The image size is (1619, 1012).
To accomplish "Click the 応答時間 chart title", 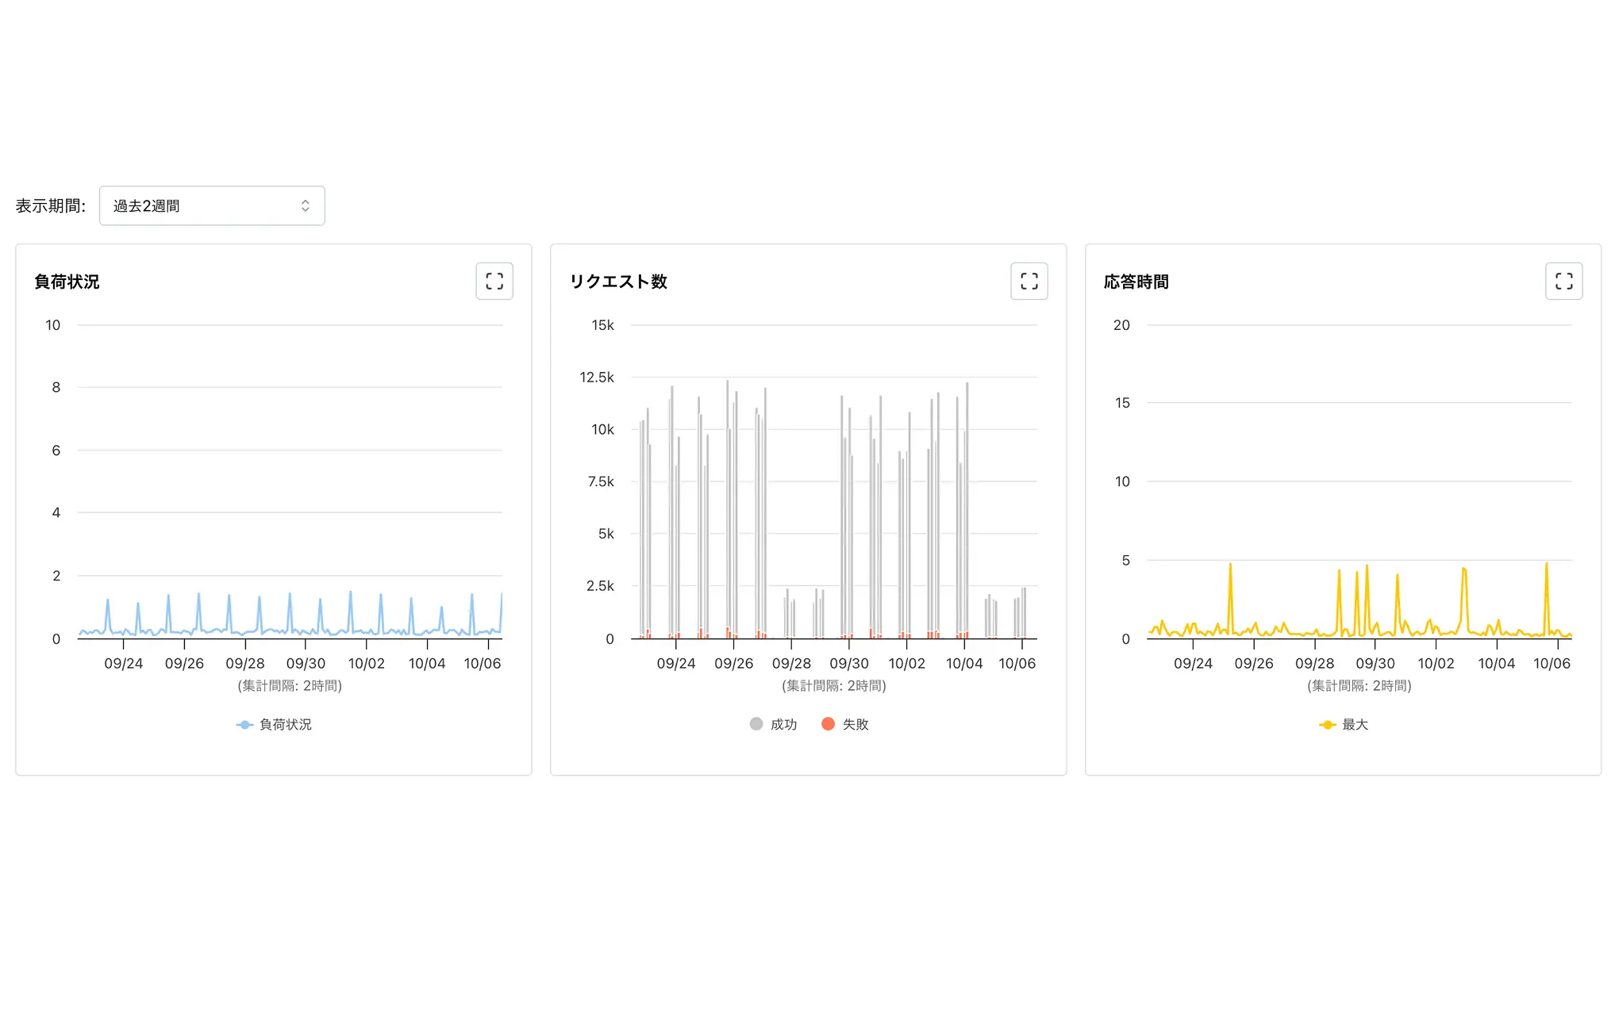I will 1136,282.
